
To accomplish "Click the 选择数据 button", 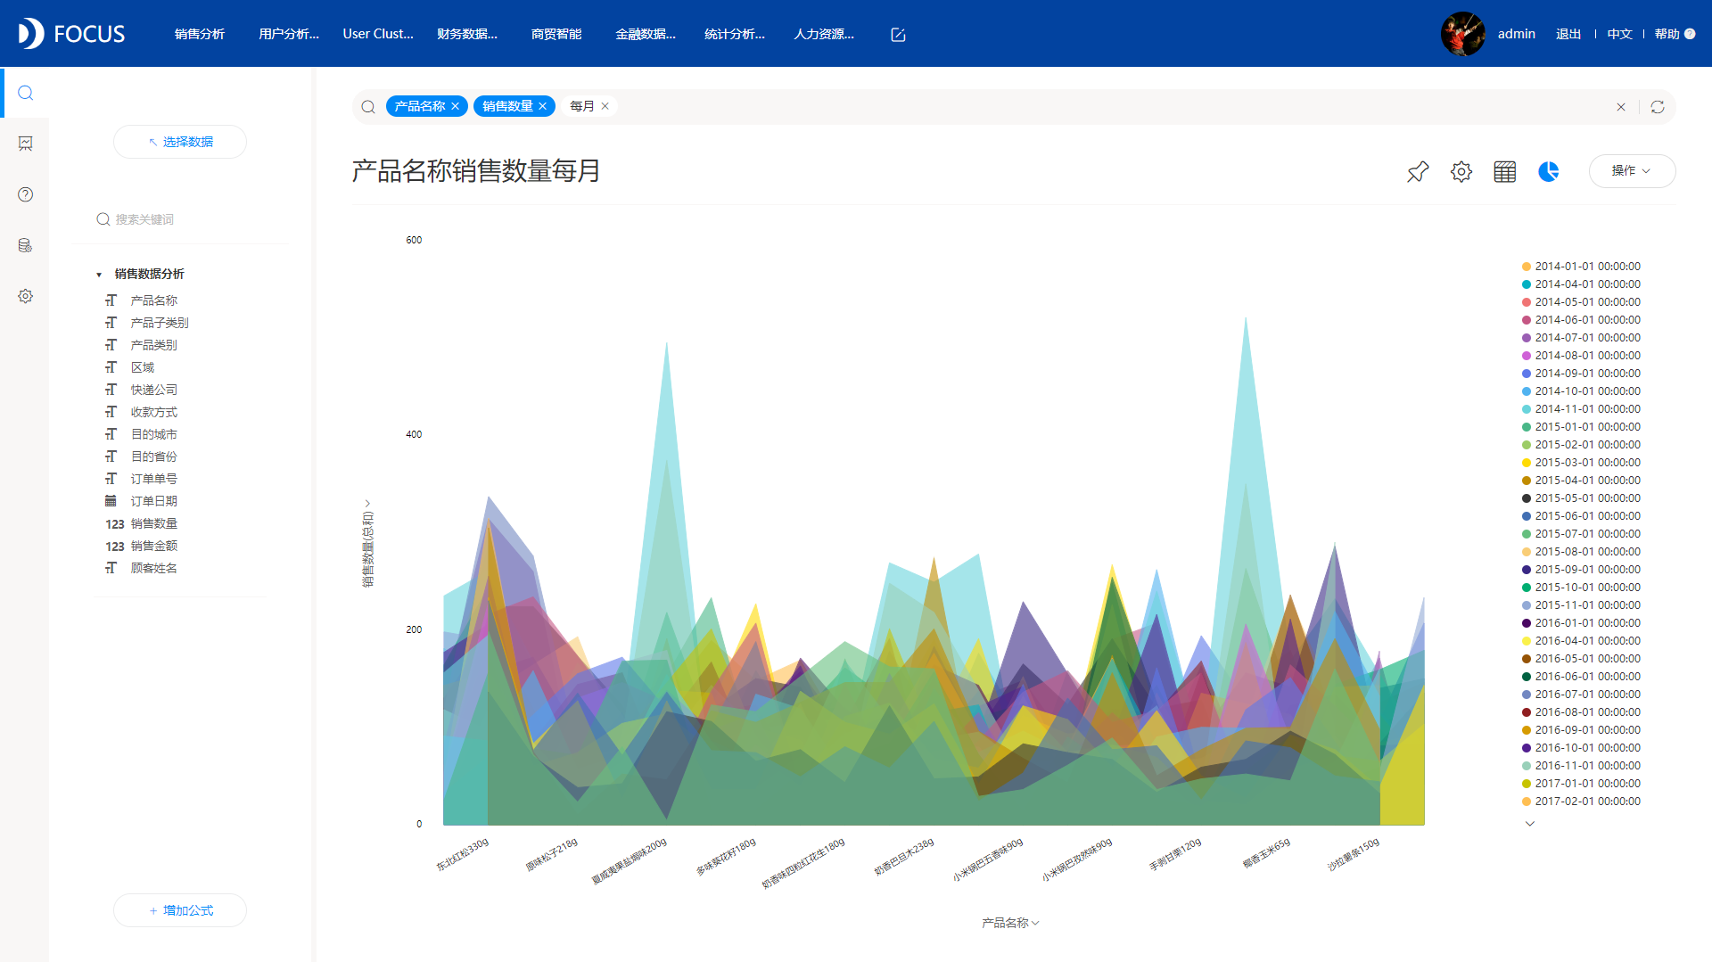I will (x=180, y=142).
